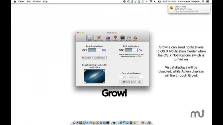This screenshot has width=223, height=125.
Task: Open the Growl application menu
Action: pyautogui.click(x=22, y=2)
